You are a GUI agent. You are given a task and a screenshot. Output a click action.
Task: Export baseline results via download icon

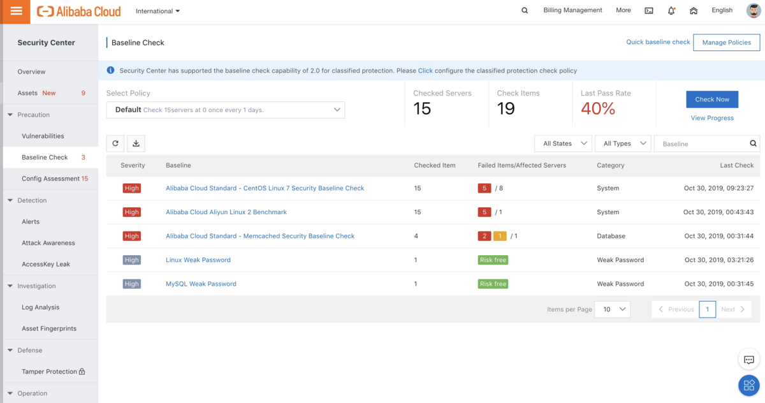136,143
